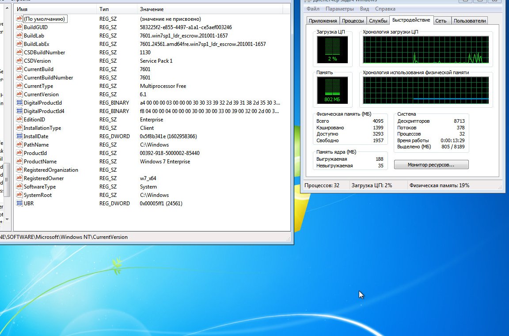This screenshot has width=509, height=336.
Task: Switch to the Процессы tab
Action: coord(353,21)
